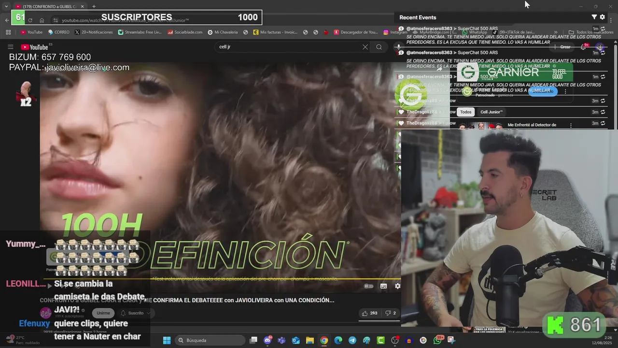Open the YouTube bookmark
The image size is (618, 348).
(x=31, y=32)
